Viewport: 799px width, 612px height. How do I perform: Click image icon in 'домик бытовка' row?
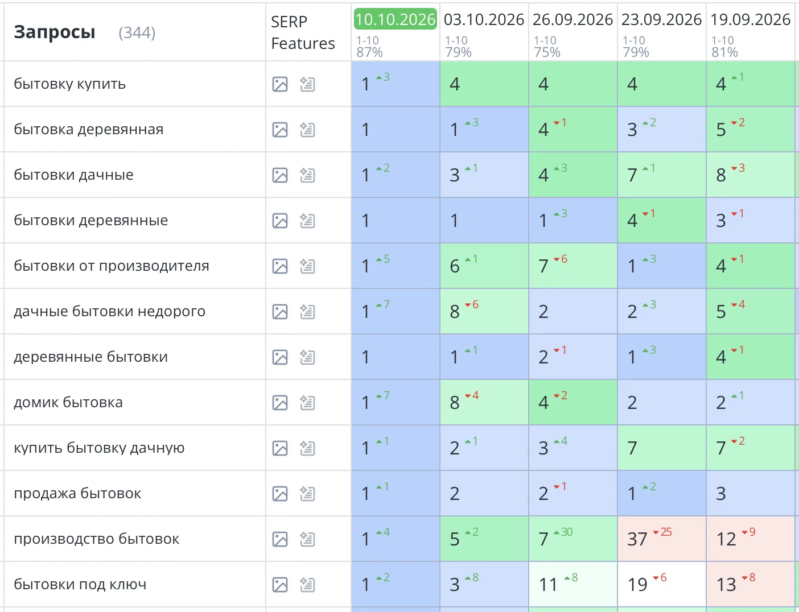[280, 403]
